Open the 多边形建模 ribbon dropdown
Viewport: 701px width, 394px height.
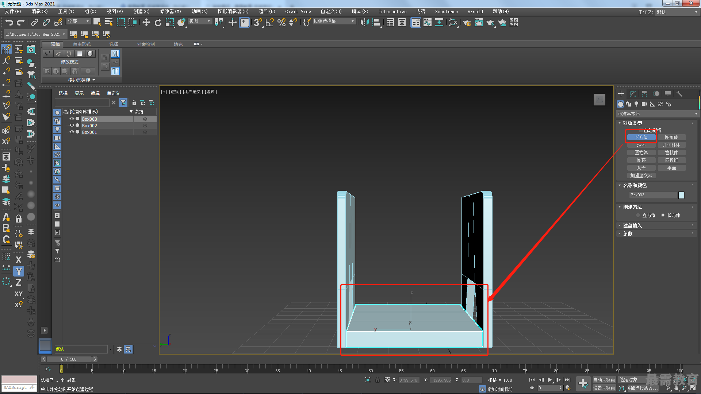pos(81,80)
